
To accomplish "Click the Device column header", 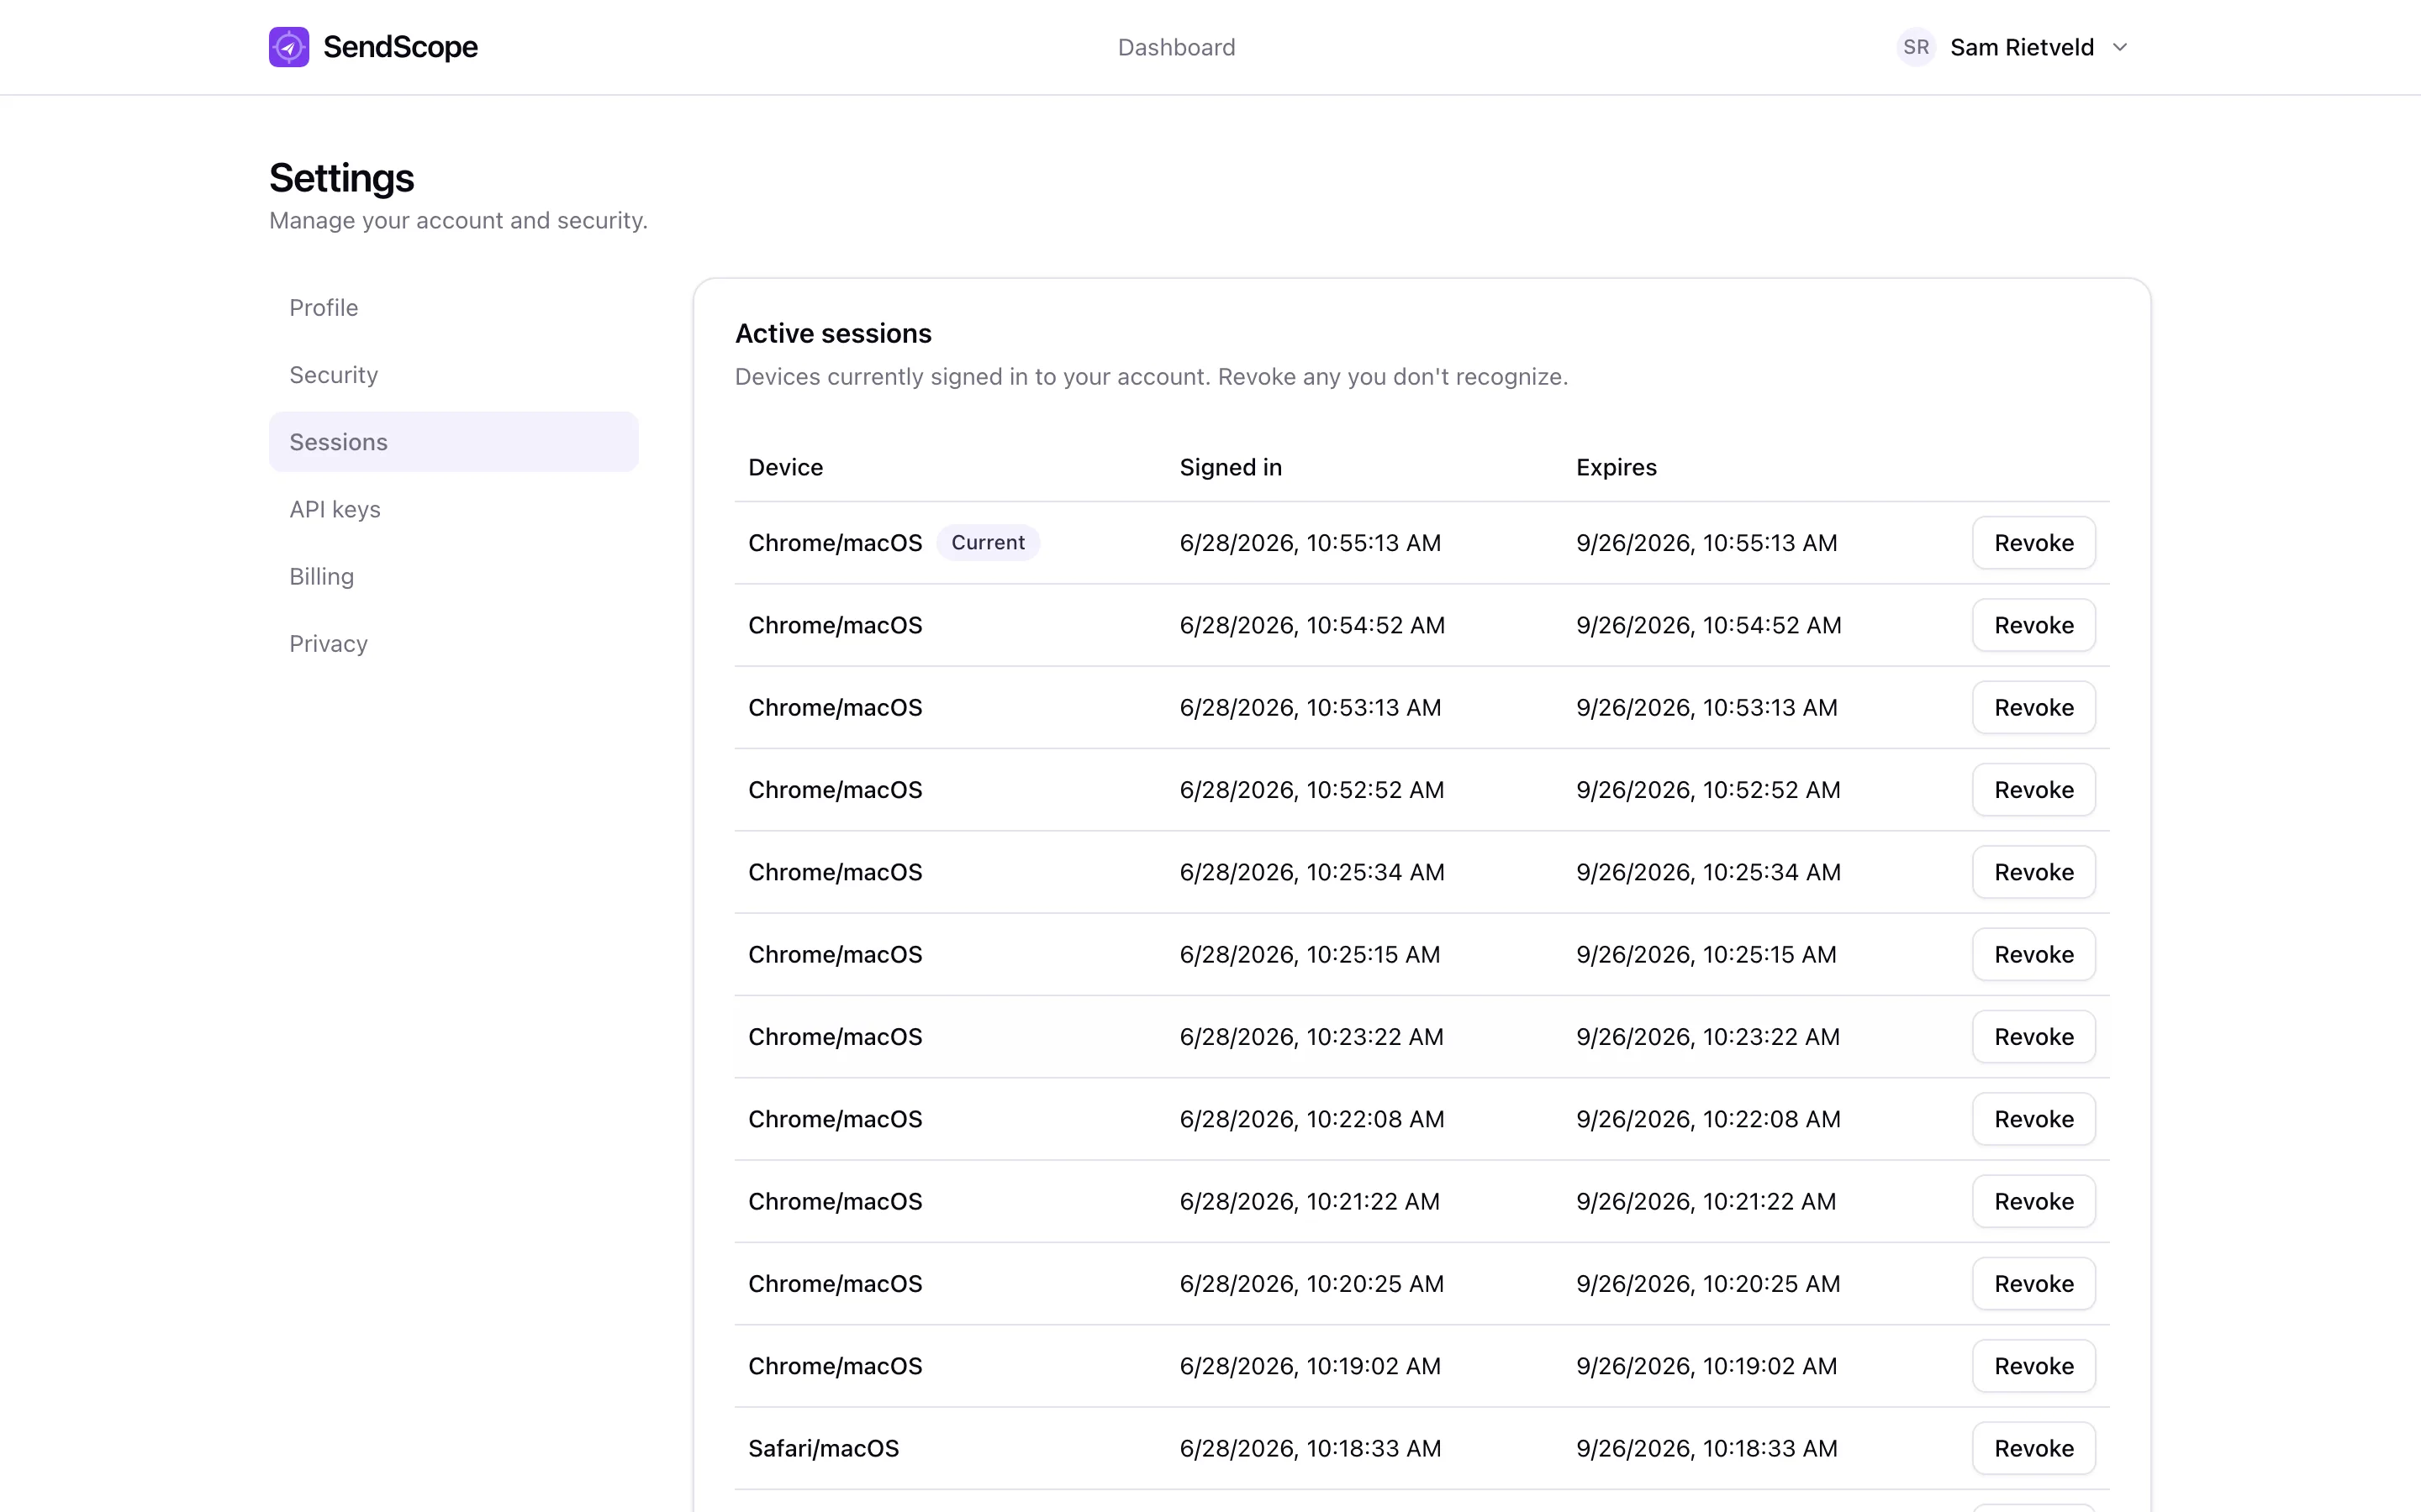I will (785, 467).
